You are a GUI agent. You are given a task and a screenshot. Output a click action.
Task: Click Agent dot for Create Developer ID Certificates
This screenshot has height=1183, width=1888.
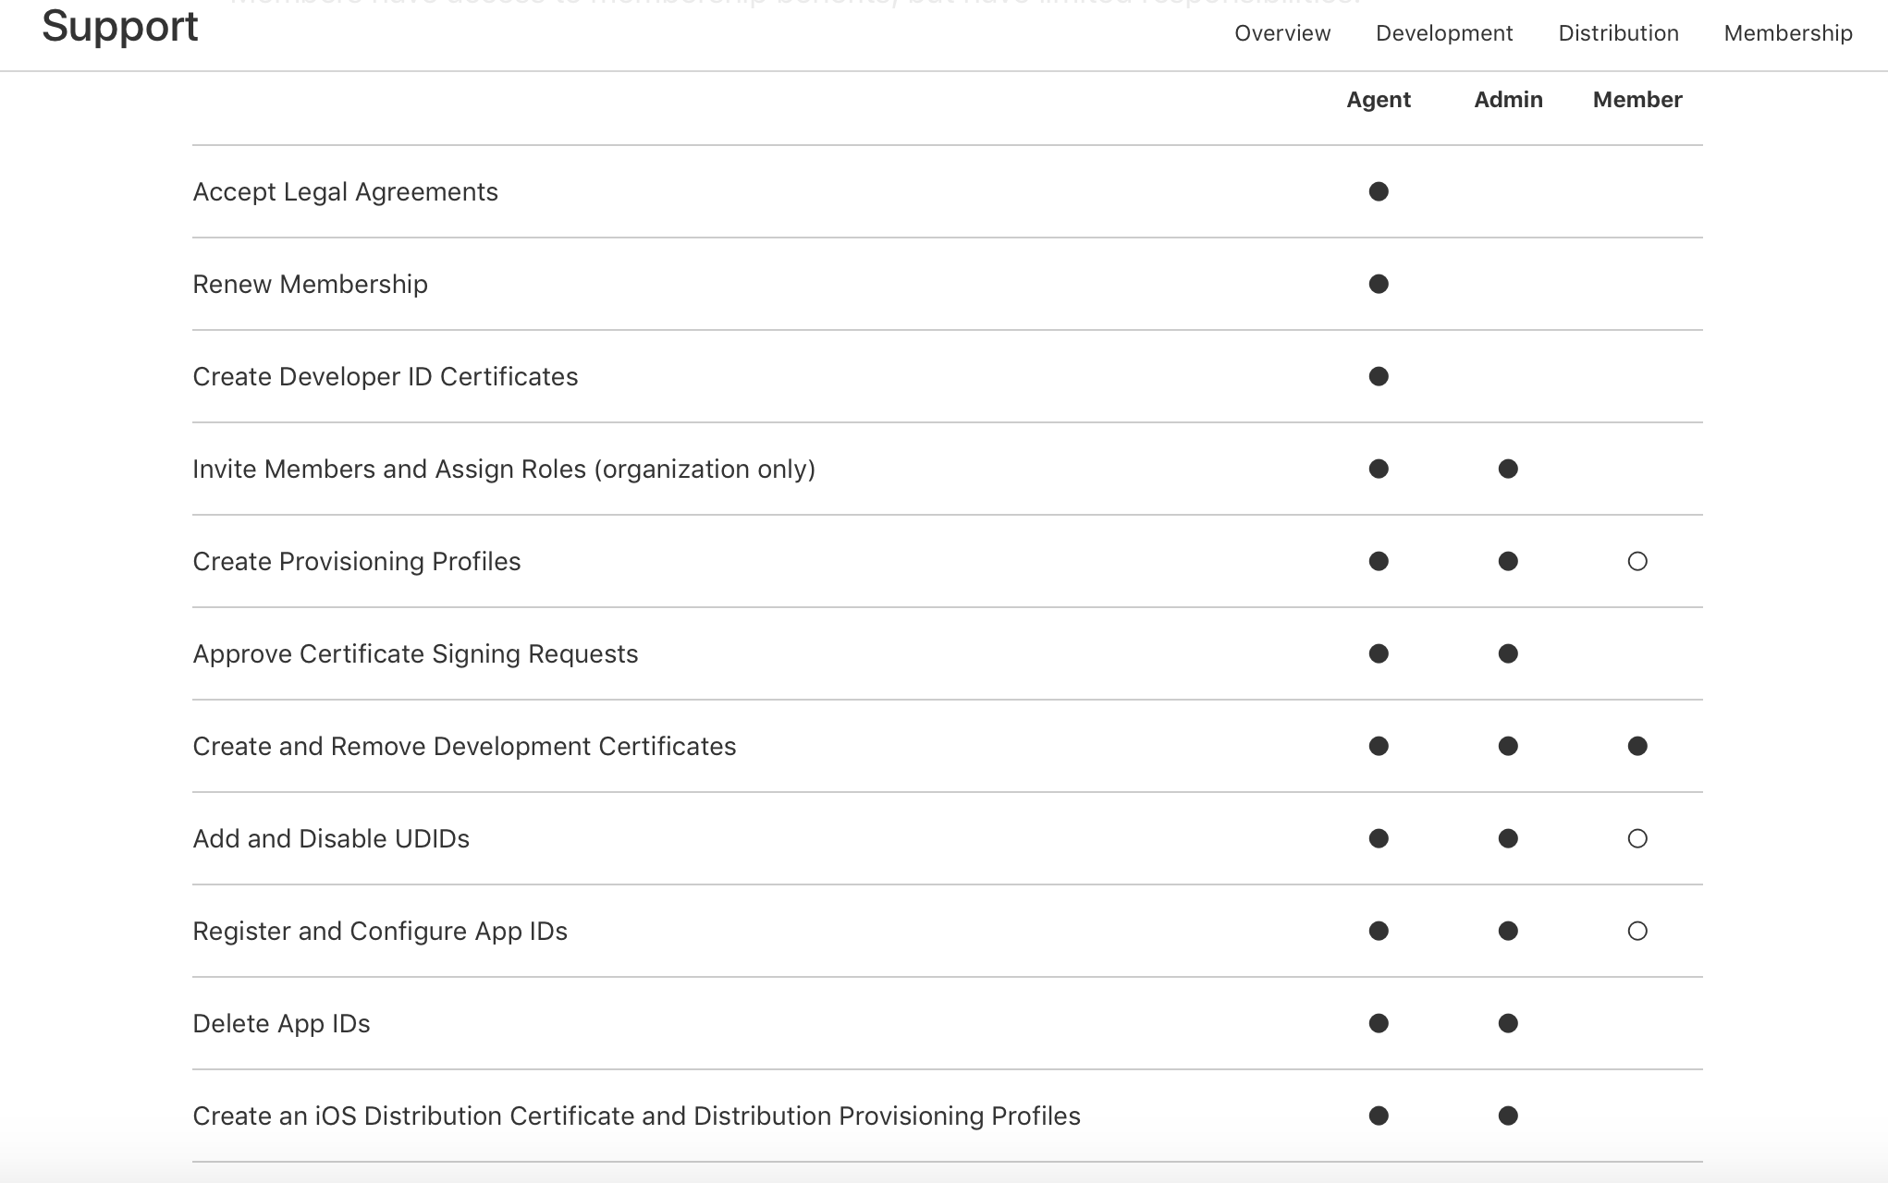coord(1379,376)
